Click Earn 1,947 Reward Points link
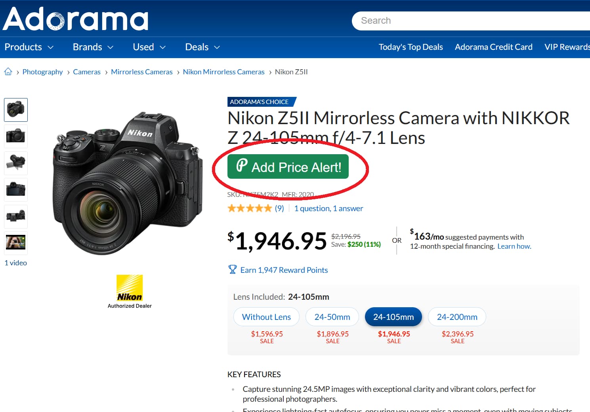Image resolution: width=590 pixels, height=412 pixels. pos(284,270)
